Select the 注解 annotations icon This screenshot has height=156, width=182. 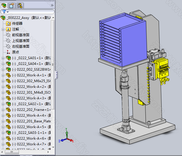click(x=8, y=29)
